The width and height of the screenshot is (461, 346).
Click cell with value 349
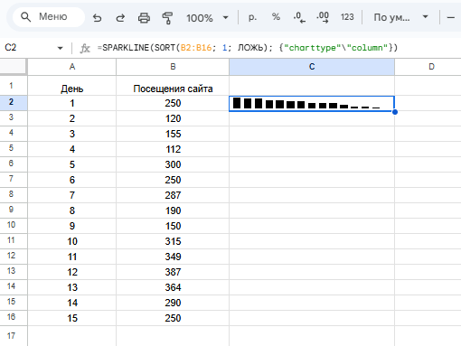(x=173, y=257)
